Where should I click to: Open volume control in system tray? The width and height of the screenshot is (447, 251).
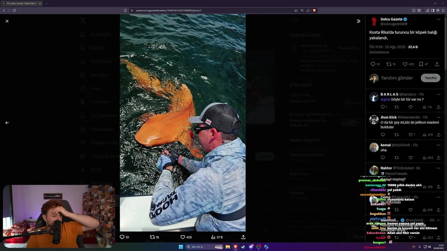(x=429, y=247)
